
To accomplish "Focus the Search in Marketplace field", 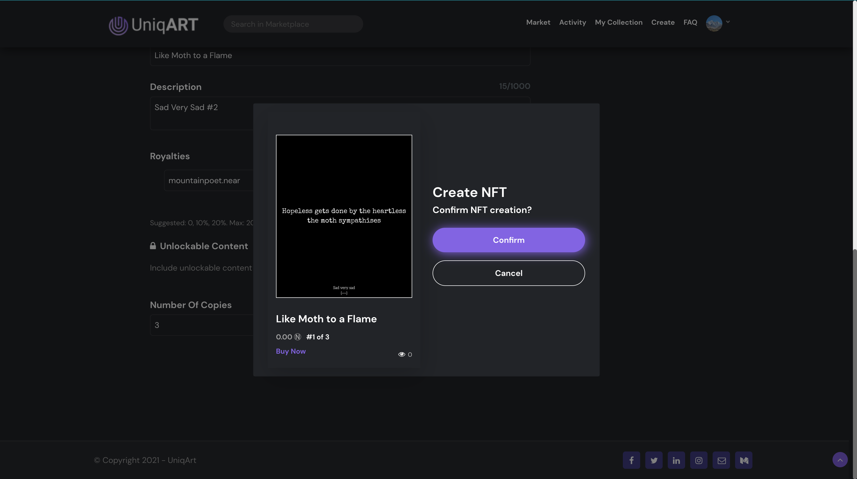I will pyautogui.click(x=293, y=24).
